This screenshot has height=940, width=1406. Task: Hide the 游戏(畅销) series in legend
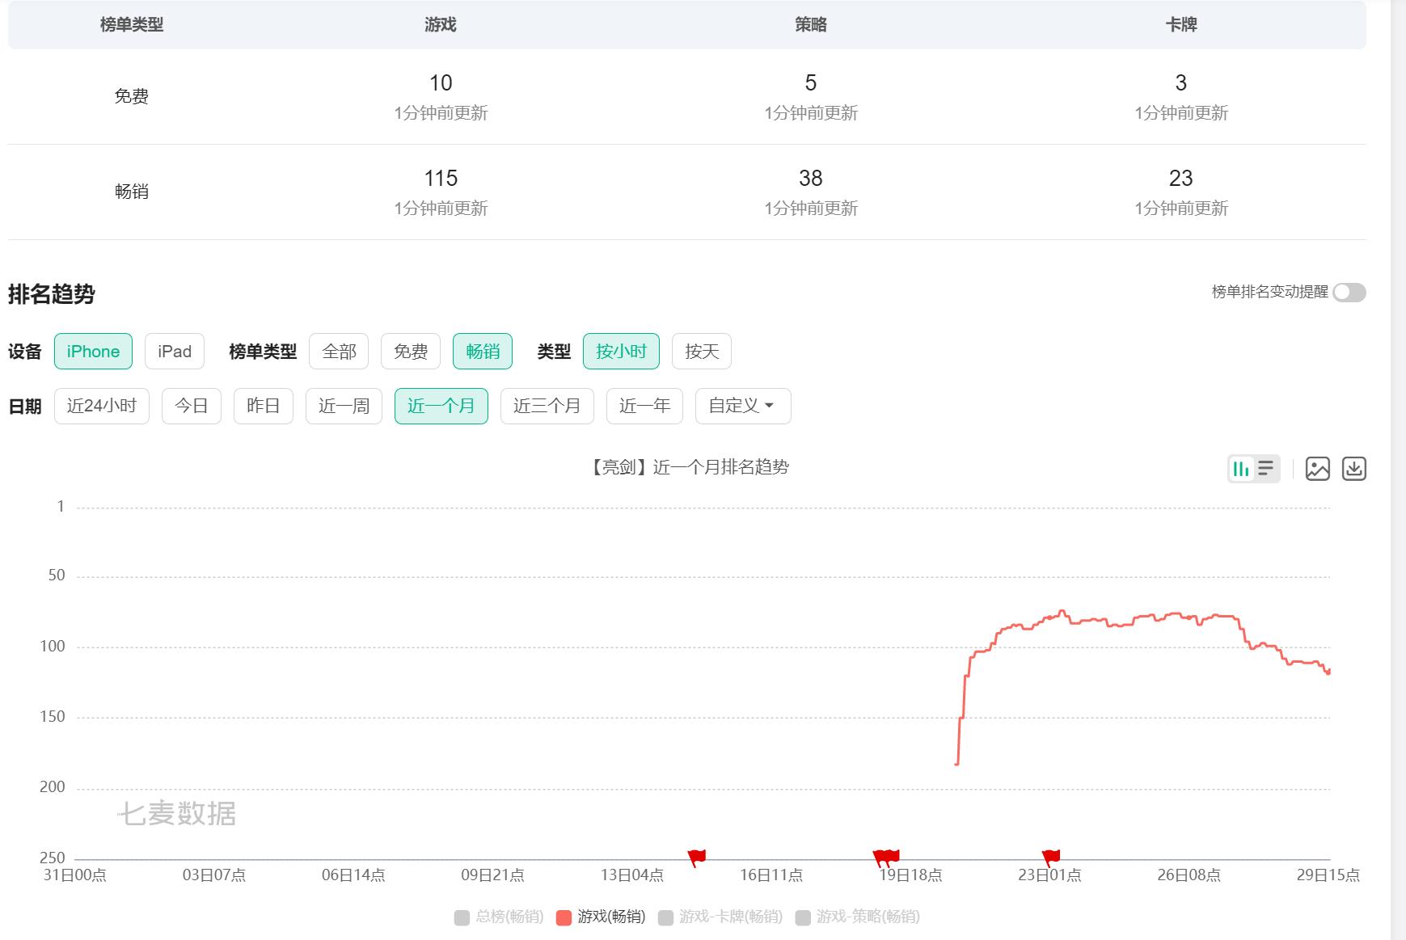point(602,917)
